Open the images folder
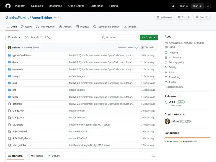Image resolution: width=216 pixels, height=162 pixels. (17, 76)
